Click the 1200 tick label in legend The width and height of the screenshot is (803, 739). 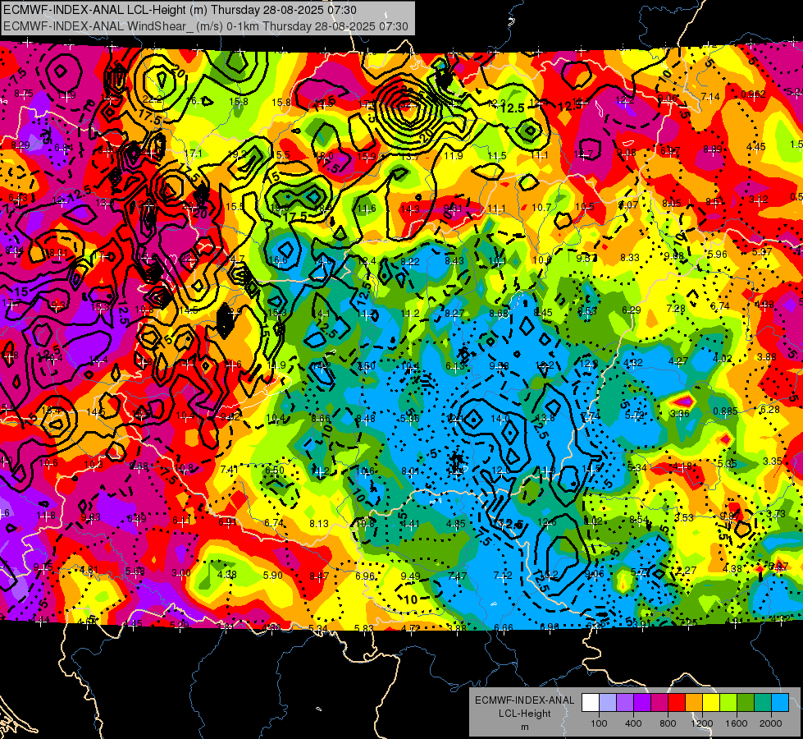coord(702,723)
